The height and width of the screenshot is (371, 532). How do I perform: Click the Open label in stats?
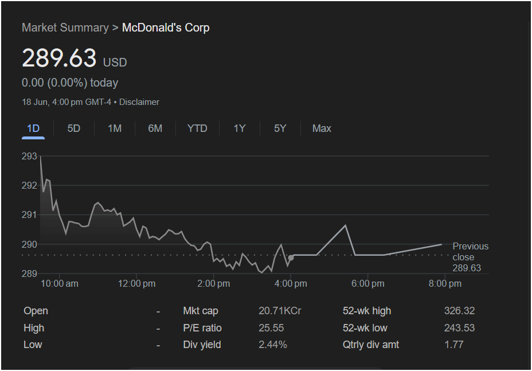[x=36, y=311]
